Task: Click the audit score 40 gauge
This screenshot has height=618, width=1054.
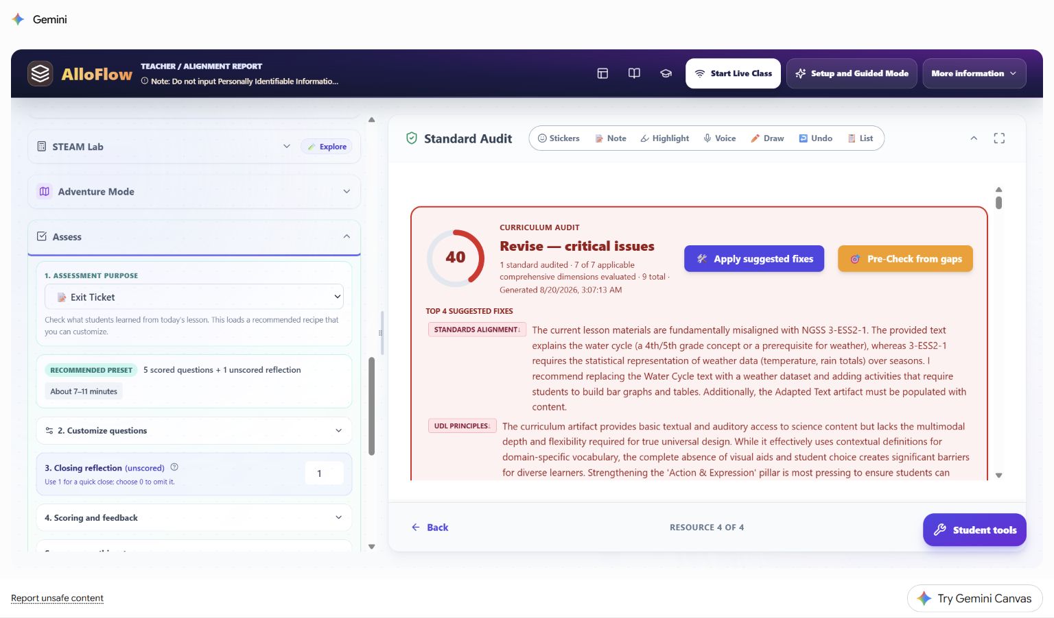Action: (x=456, y=258)
